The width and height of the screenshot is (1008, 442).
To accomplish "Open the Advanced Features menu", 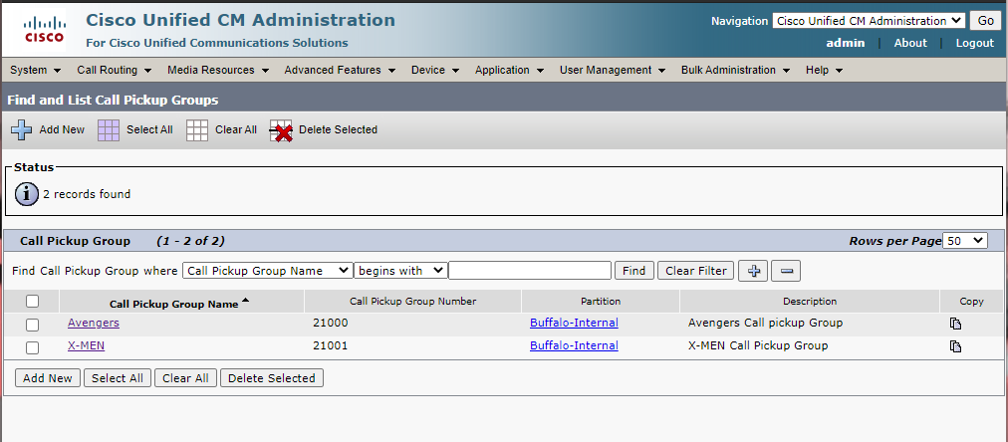I will [340, 70].
